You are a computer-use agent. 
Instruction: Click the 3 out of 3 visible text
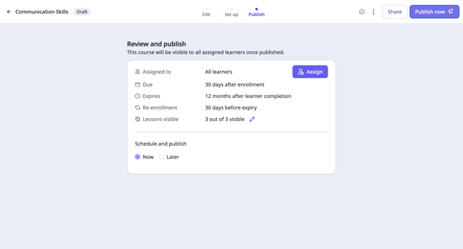click(x=225, y=119)
